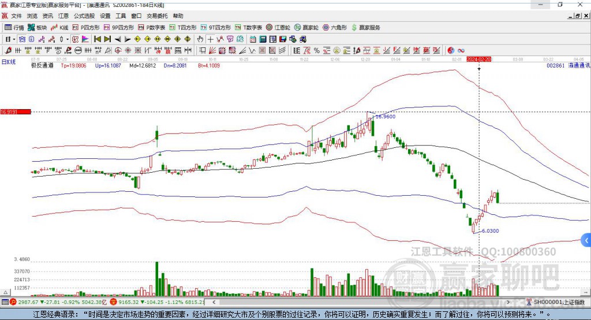Open the 公式选股 menu
Viewport: 591px width, 320px height.
coord(84,16)
